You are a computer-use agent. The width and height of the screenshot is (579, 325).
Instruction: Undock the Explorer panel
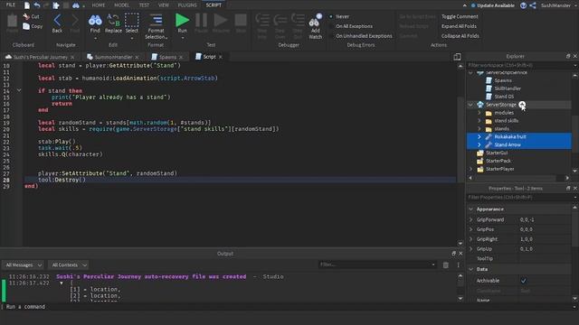[568, 56]
